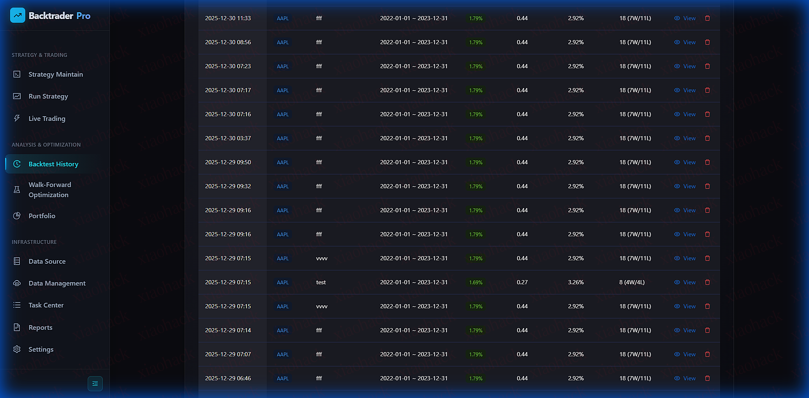
Task: View the 2025-12-29 vvv backtest result
Action: click(x=689, y=258)
